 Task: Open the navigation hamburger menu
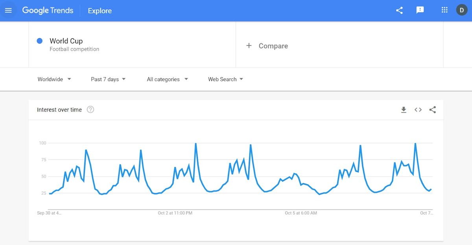[8, 10]
